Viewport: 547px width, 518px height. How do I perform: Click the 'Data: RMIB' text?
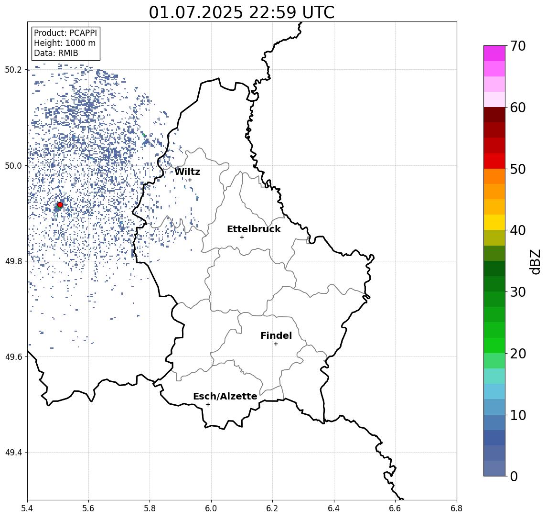56,53
